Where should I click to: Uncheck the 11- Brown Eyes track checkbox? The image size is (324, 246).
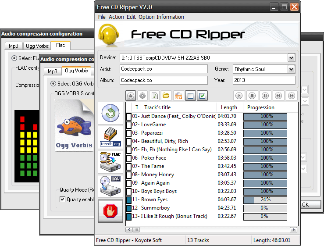point(129,200)
